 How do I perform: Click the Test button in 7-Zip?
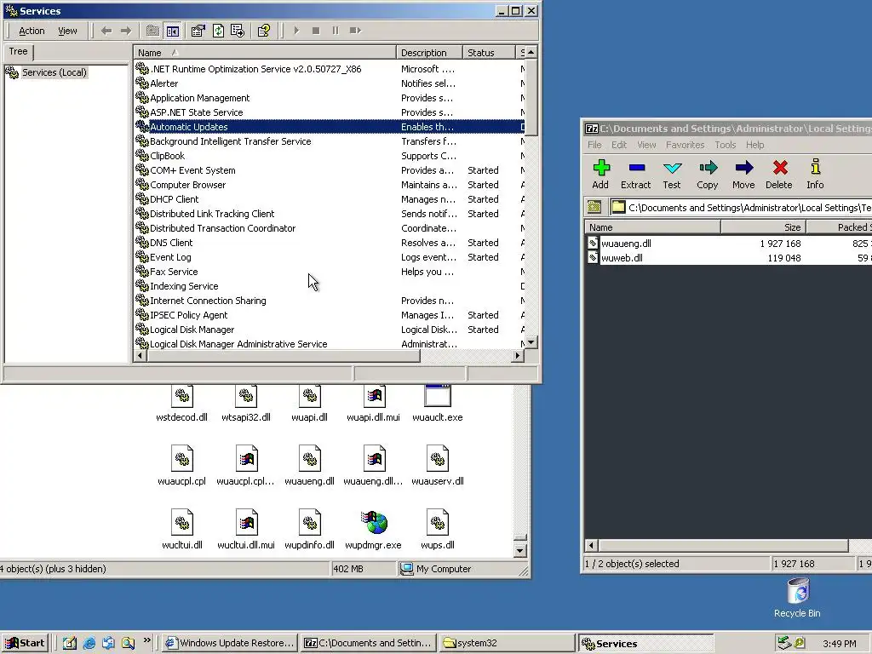tap(672, 175)
